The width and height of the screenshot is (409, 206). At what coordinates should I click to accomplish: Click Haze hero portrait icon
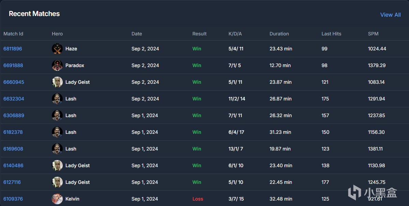point(57,49)
